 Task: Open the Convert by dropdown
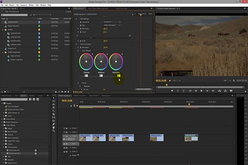[112, 22]
